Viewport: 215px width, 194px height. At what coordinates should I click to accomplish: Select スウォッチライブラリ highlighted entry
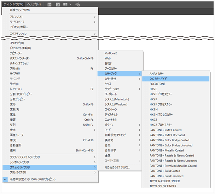[50, 167]
